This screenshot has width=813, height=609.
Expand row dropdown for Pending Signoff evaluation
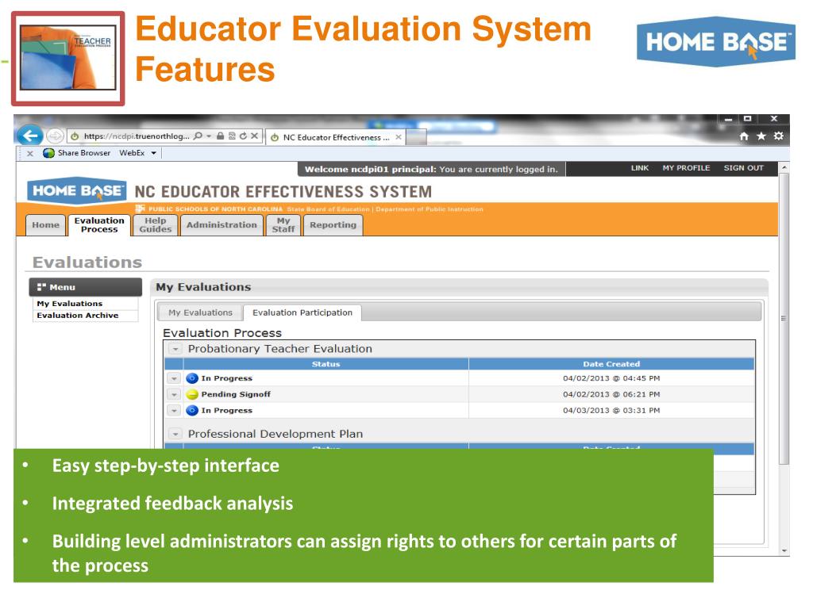(x=174, y=395)
